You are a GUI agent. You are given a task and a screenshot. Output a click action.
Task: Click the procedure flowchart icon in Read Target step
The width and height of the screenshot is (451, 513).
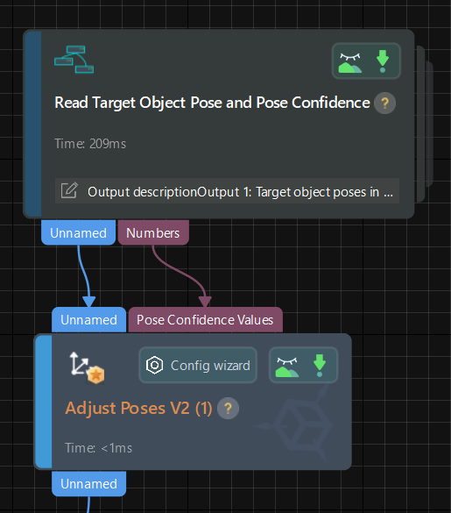74,60
